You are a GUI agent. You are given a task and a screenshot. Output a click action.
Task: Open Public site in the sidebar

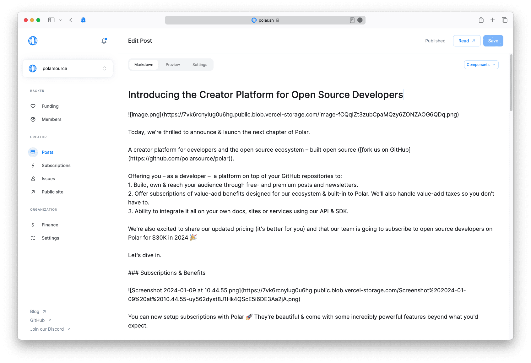pyautogui.click(x=52, y=192)
